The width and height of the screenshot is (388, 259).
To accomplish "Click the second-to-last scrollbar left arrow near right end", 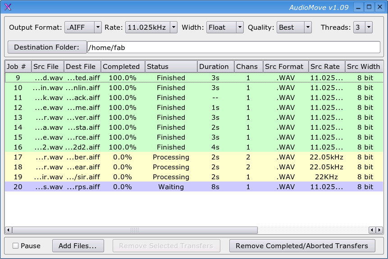I will click(x=372, y=230).
